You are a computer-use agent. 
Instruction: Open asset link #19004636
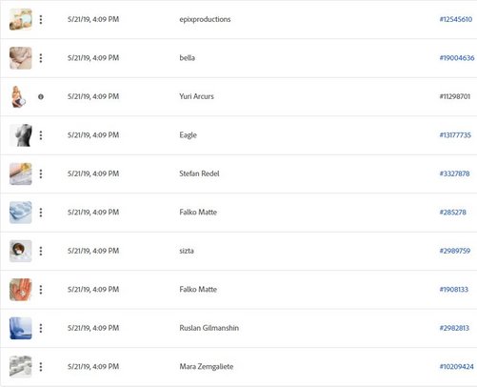point(457,58)
